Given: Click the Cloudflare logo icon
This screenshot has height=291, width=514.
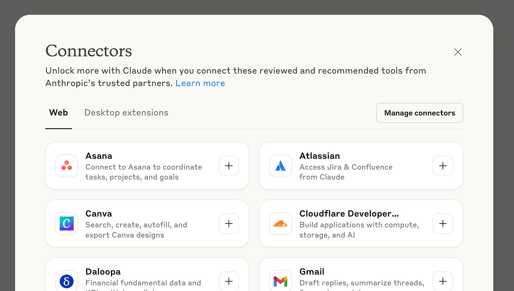Looking at the screenshot, I should (x=281, y=224).
